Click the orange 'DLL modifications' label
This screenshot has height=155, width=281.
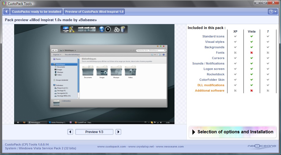point(211,85)
